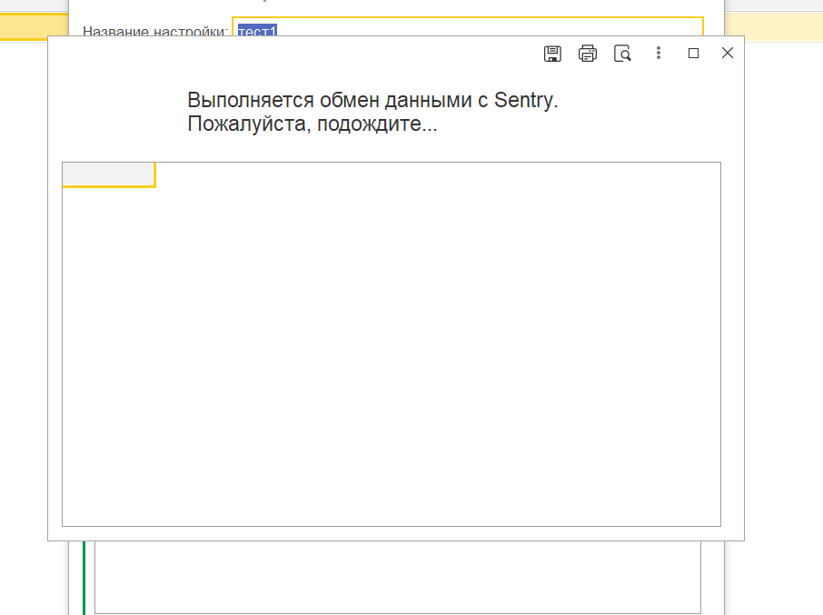The height and width of the screenshot is (615, 823).
Task: Click the "Название настройки:" label
Action: click(x=154, y=31)
